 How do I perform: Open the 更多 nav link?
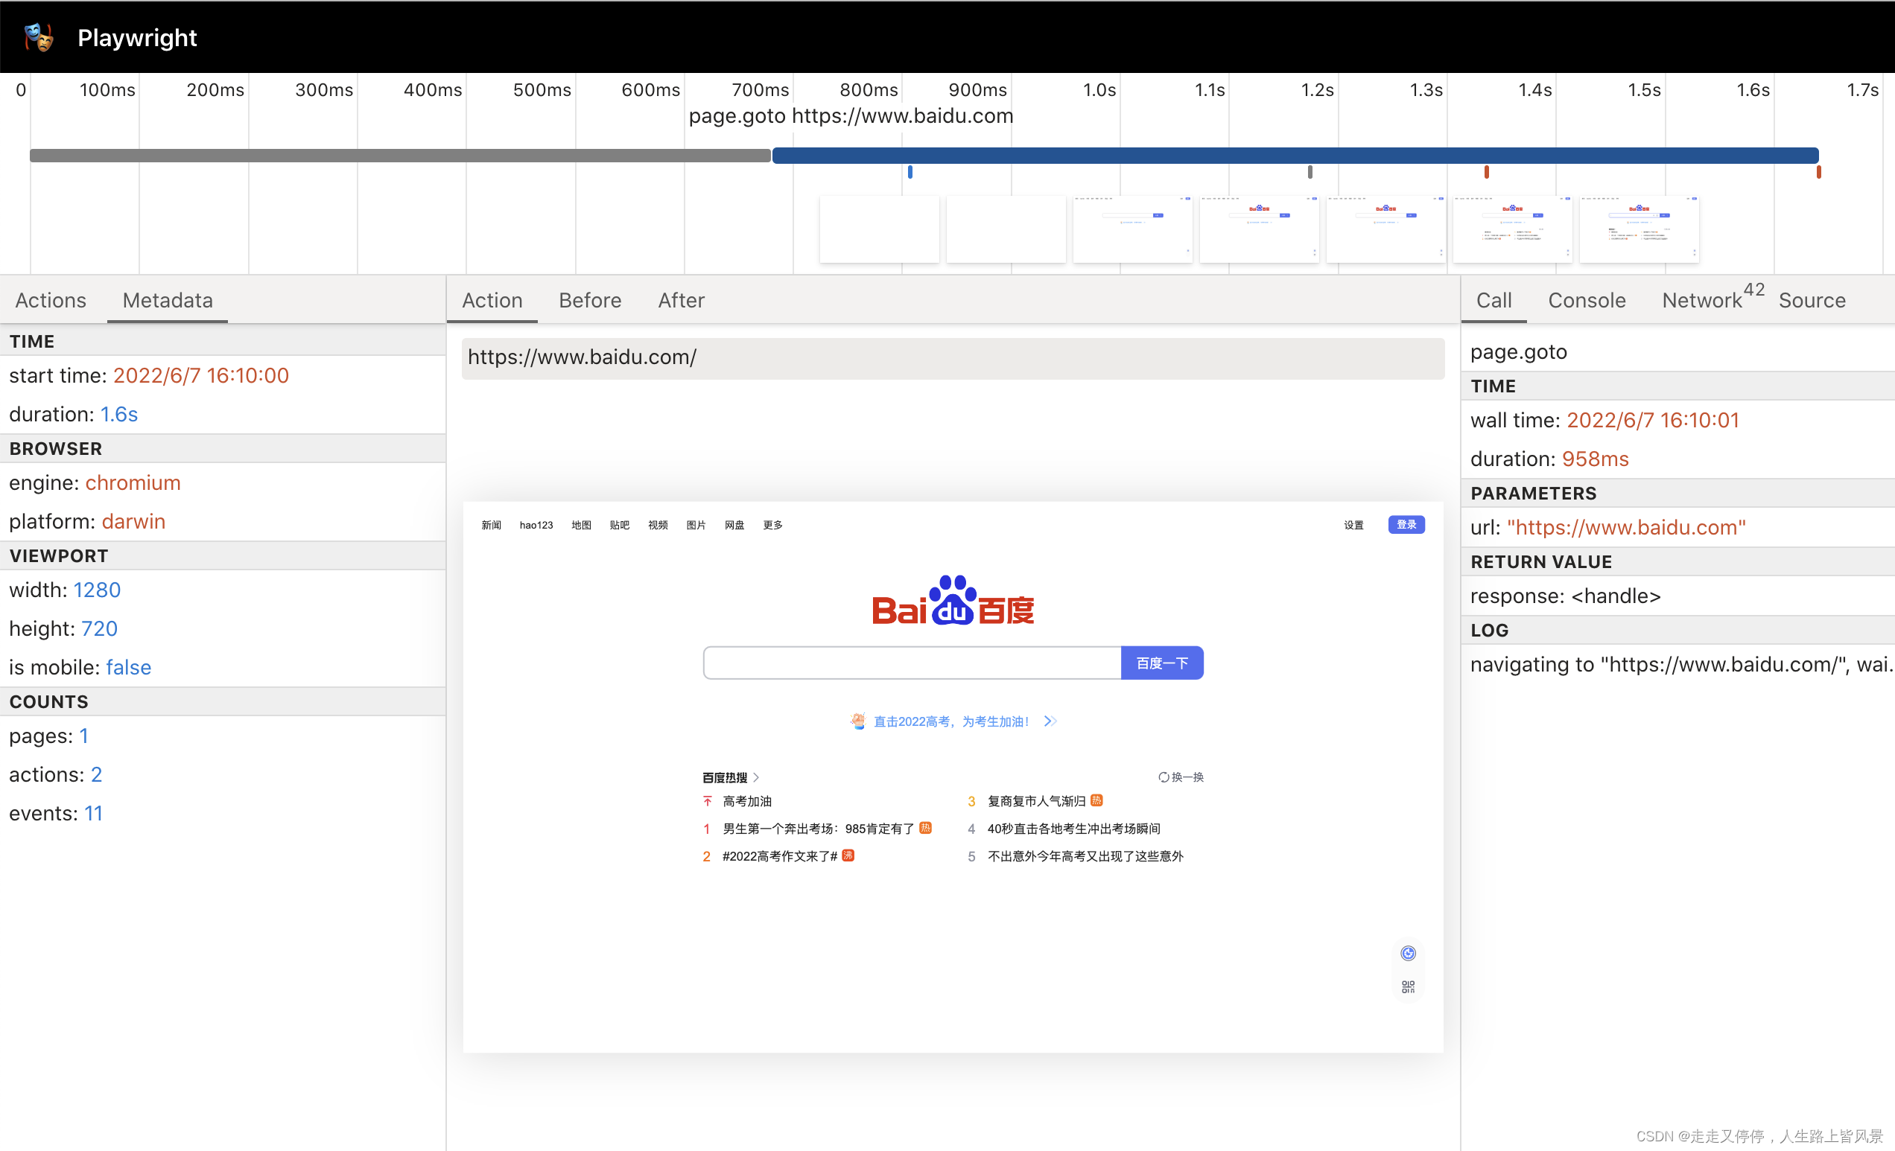pyautogui.click(x=773, y=525)
